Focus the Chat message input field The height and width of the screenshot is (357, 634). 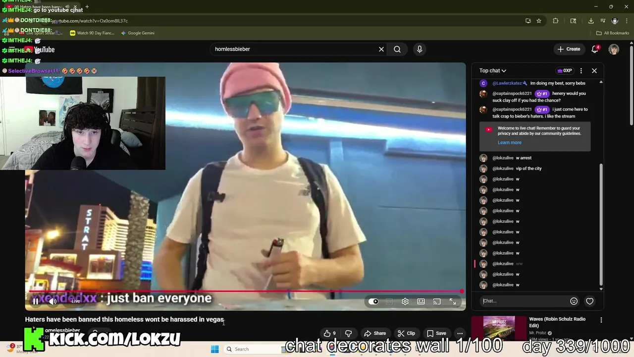525,301
